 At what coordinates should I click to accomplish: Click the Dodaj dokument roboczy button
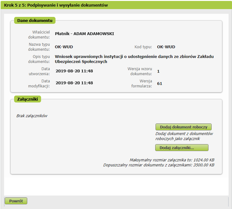(x=183, y=127)
